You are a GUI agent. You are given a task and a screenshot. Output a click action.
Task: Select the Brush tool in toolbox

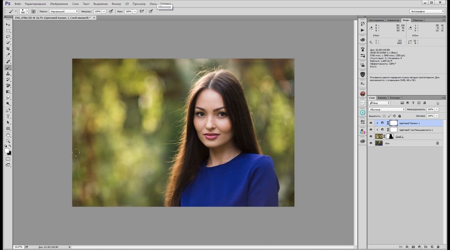pyautogui.click(x=8, y=68)
